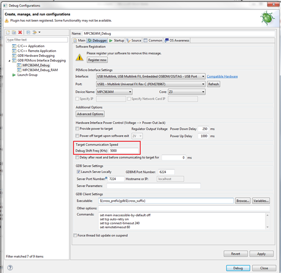Click the Debug button
Image resolution: width=281 pixels, height=273 pixels.
[238, 268]
